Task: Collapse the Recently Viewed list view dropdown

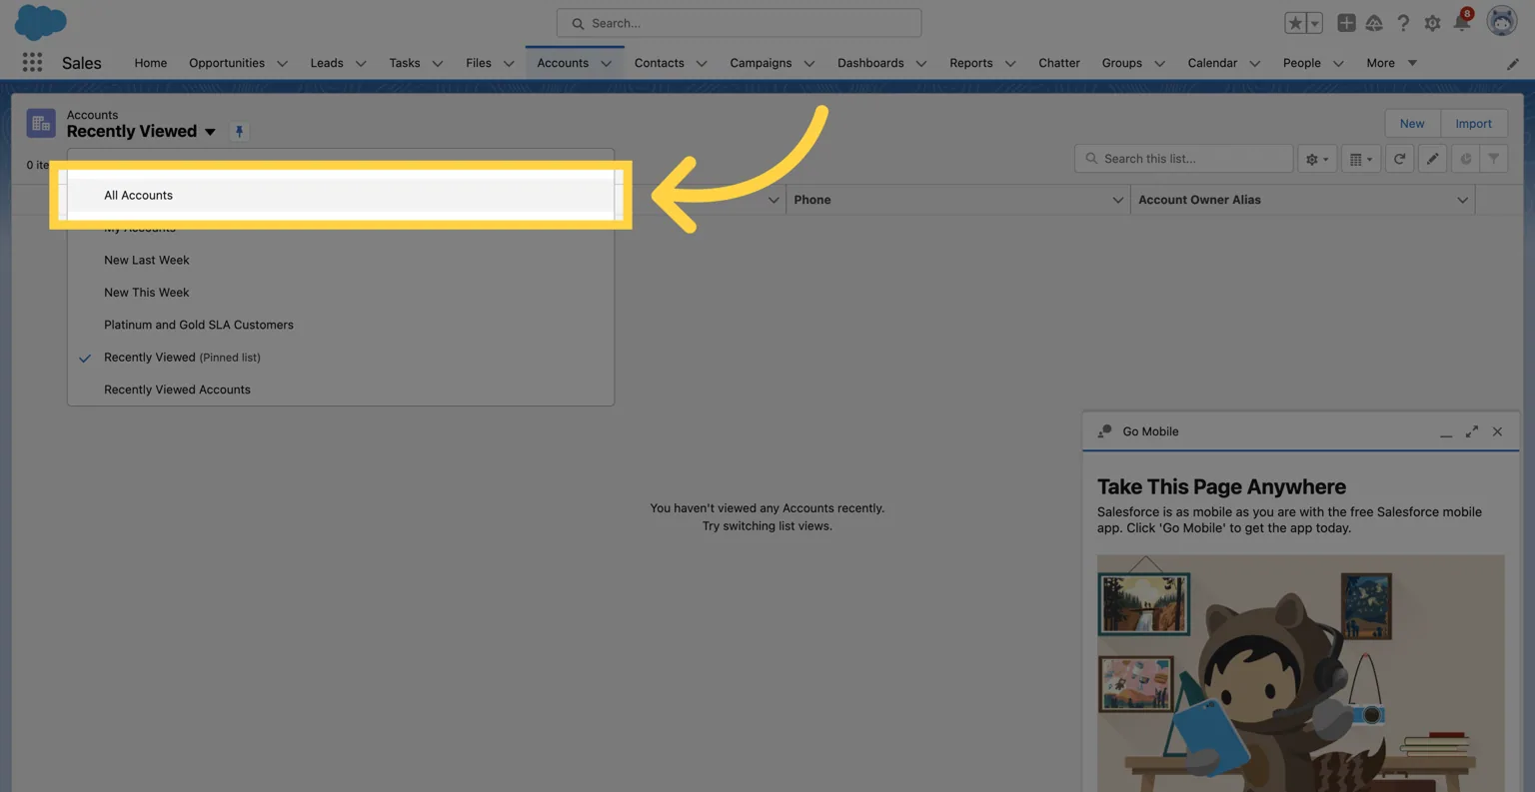Action: pos(210,132)
